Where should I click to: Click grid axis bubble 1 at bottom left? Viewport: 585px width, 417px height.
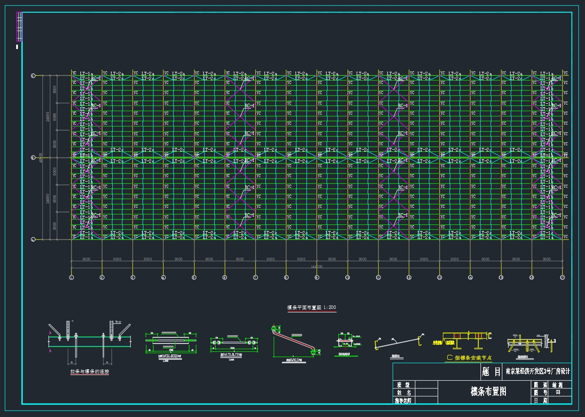[72, 277]
